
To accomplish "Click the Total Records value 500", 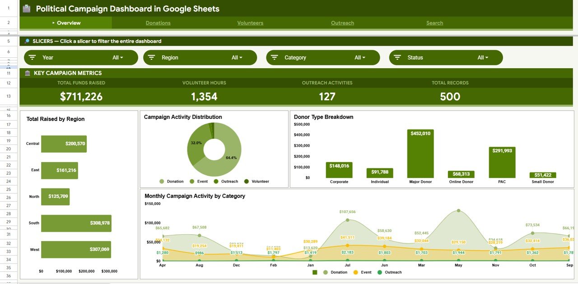I will 450,97.
